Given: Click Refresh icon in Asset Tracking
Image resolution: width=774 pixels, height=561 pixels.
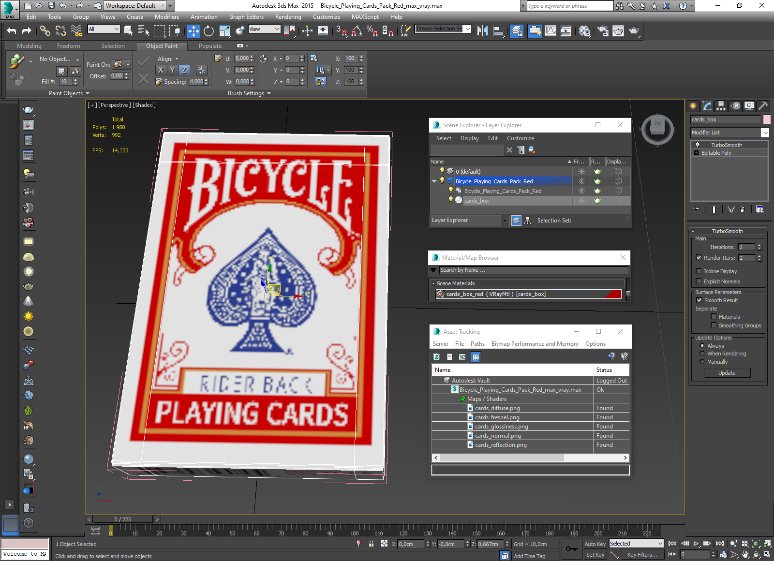Looking at the screenshot, I should pos(436,357).
